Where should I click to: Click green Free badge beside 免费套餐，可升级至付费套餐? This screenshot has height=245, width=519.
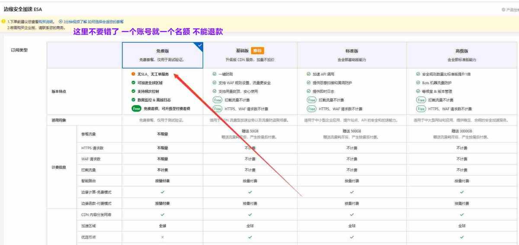point(137,109)
